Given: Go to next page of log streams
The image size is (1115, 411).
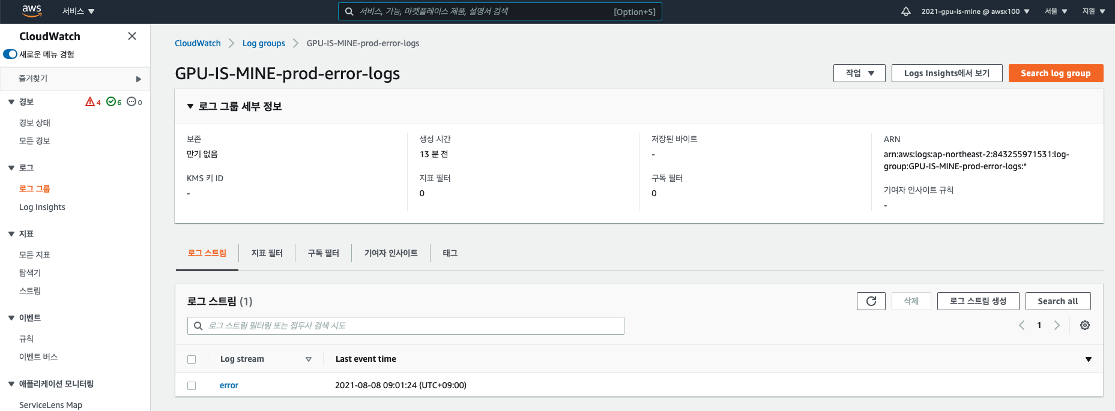Looking at the screenshot, I should [x=1057, y=325].
